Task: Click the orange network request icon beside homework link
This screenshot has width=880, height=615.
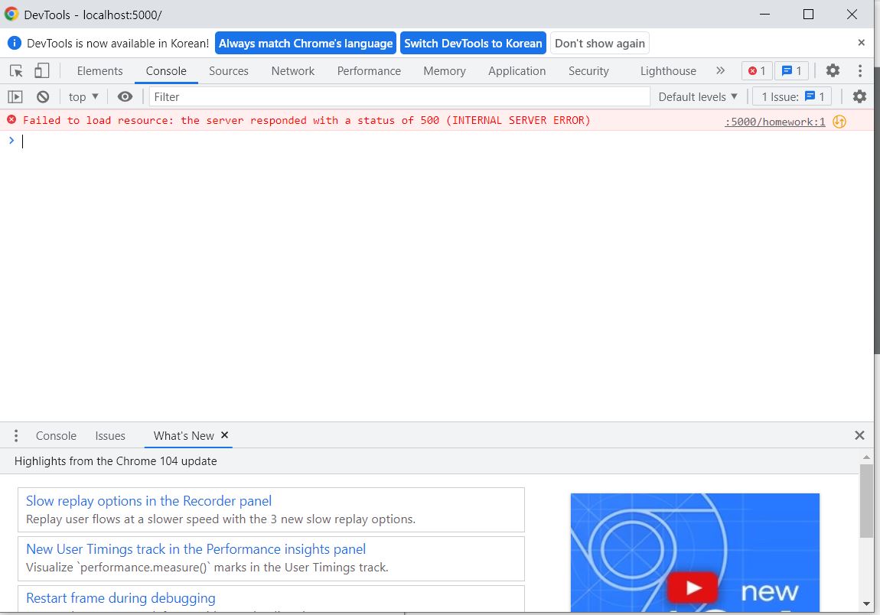Action: click(x=839, y=121)
